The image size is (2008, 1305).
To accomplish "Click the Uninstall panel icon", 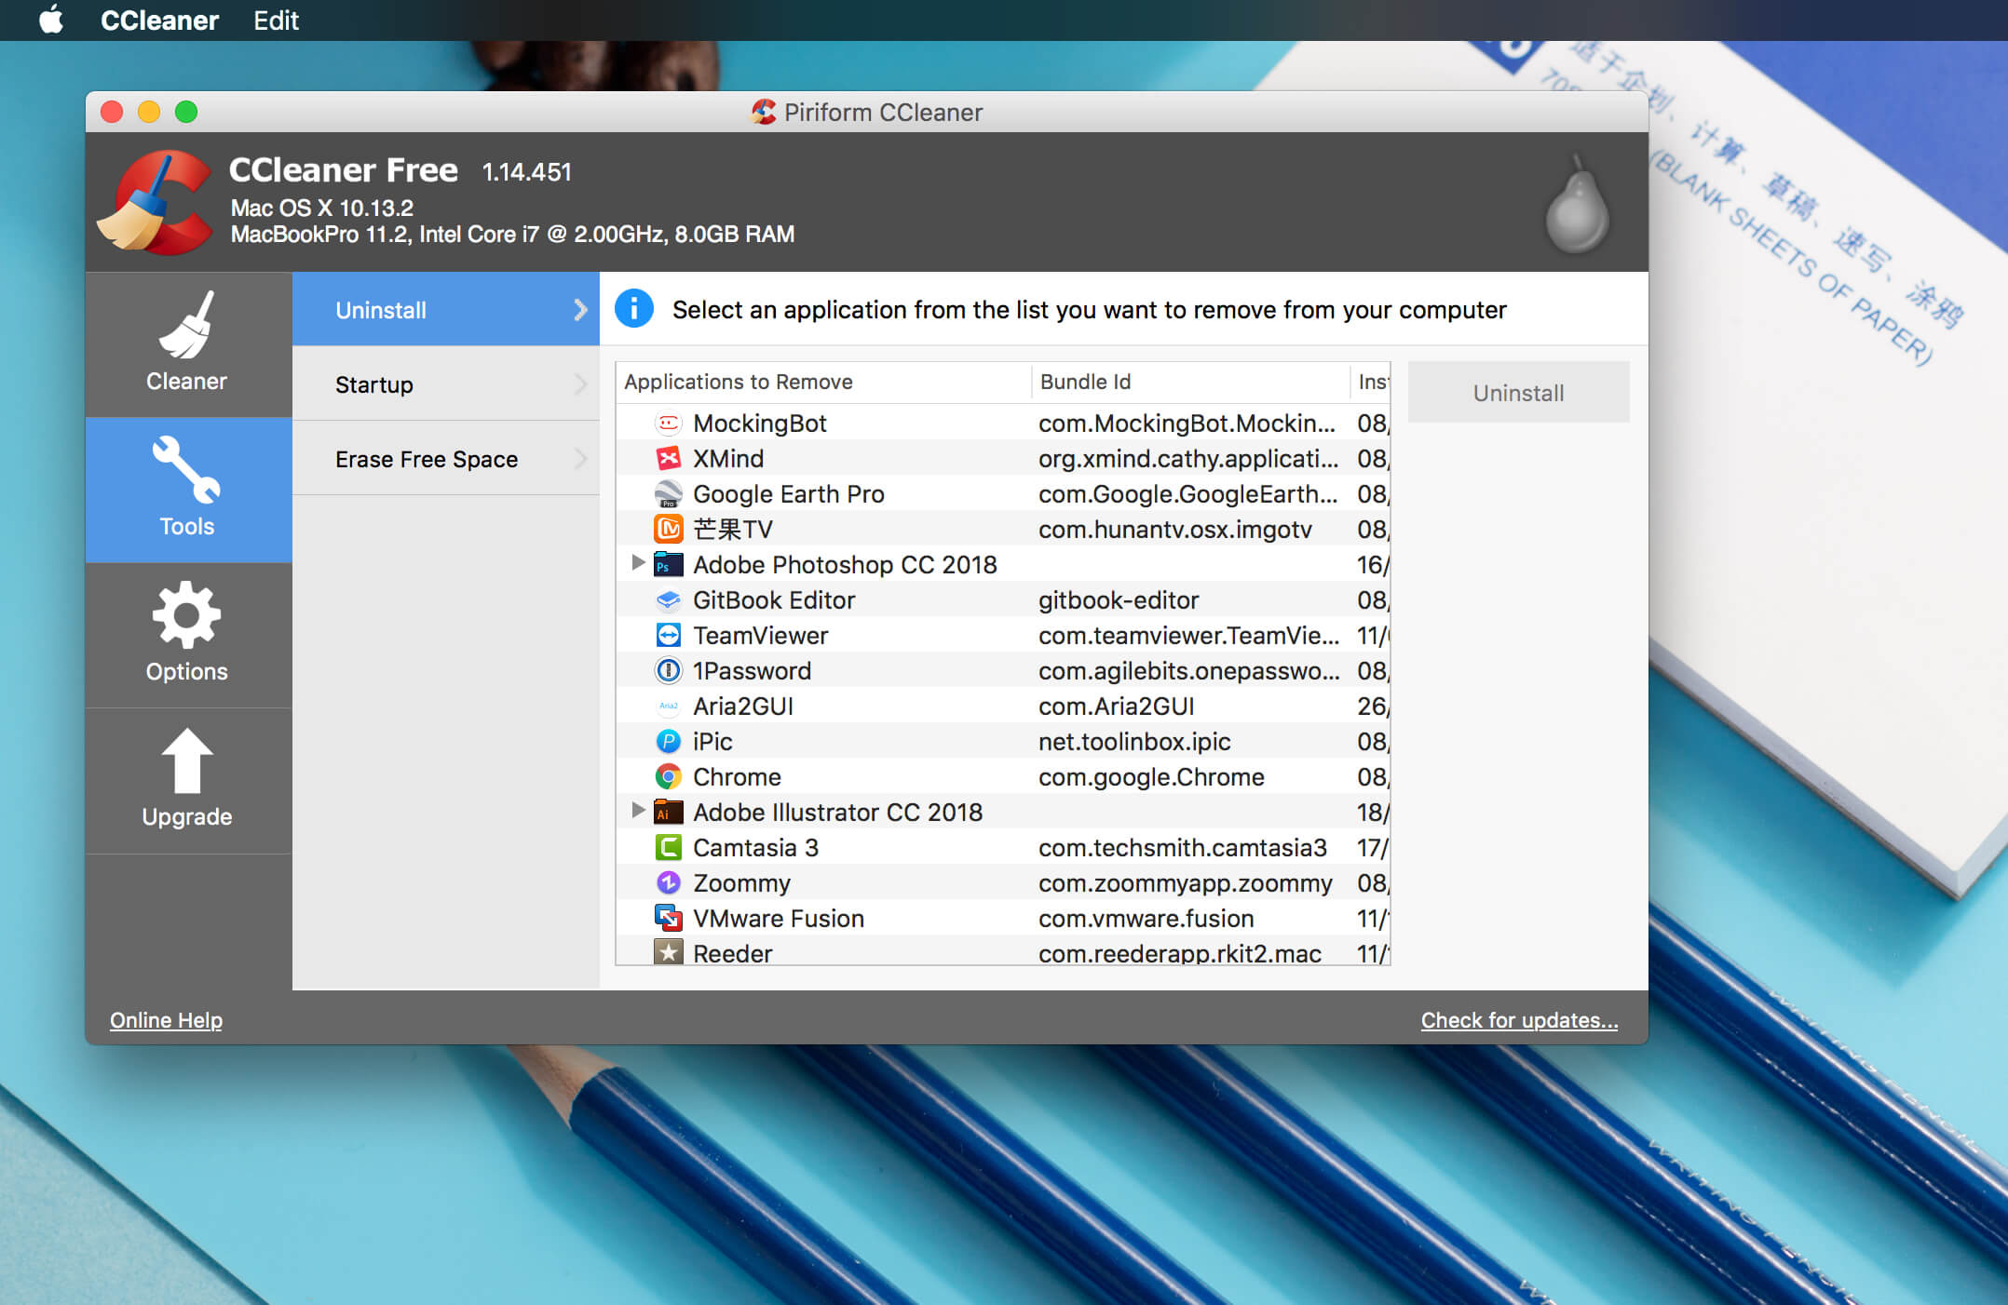I will 445,309.
